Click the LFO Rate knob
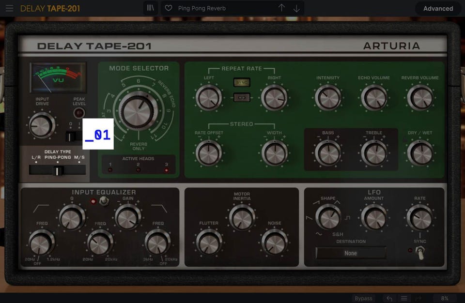The height and width of the screenshot is (303, 465). pos(420,217)
